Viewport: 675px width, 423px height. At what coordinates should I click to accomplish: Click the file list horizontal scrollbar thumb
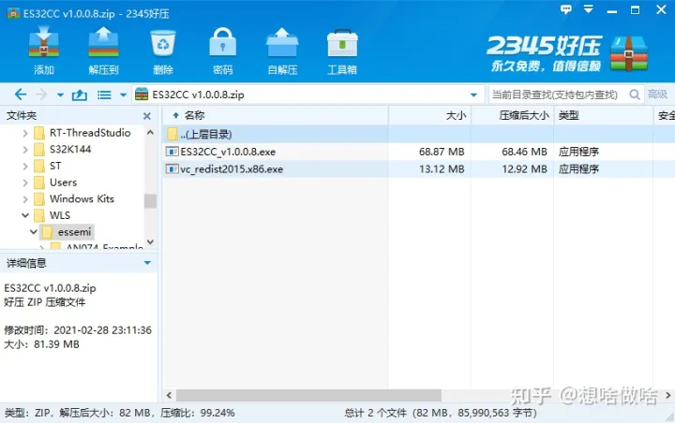(308, 395)
